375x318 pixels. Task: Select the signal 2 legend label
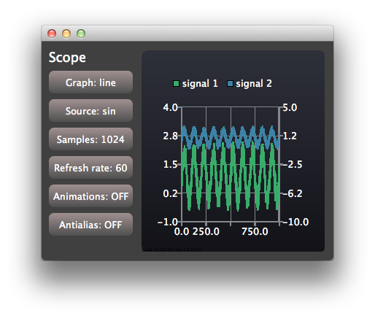(x=254, y=84)
